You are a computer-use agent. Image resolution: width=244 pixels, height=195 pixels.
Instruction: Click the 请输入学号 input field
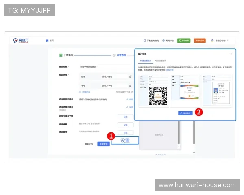[x=114, y=86]
